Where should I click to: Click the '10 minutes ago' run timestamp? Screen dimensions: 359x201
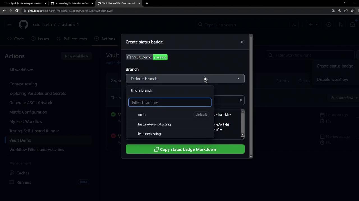[337, 137]
